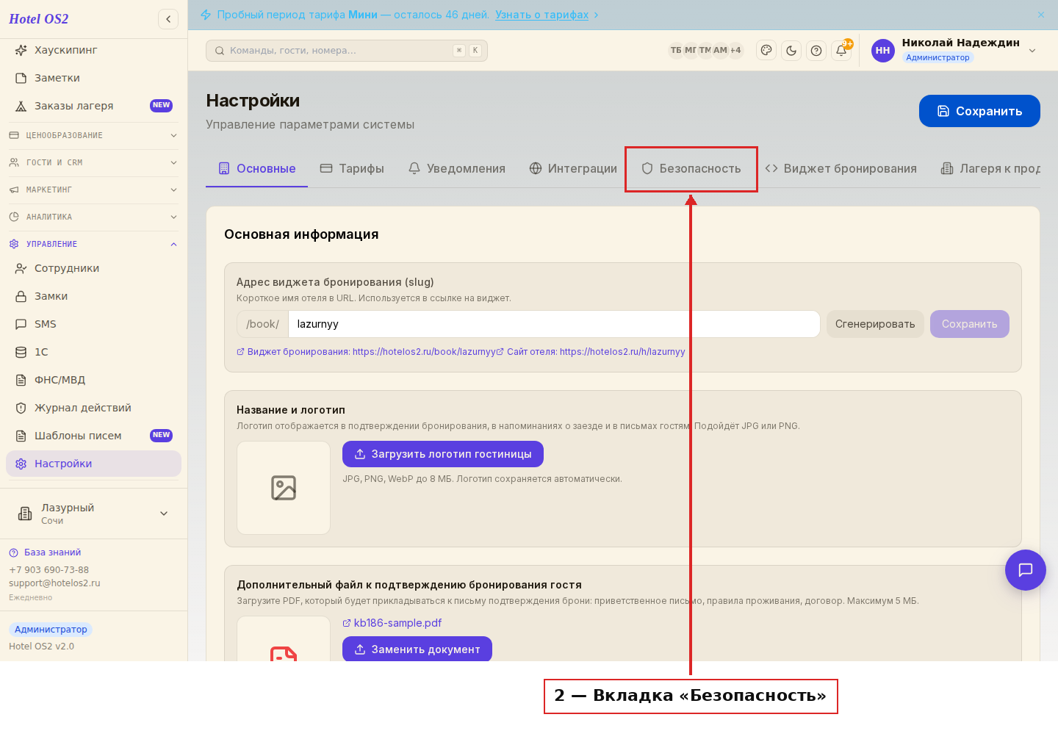This screenshot has height=731, width=1058.
Task: Open Замки page
Action: (x=93, y=296)
